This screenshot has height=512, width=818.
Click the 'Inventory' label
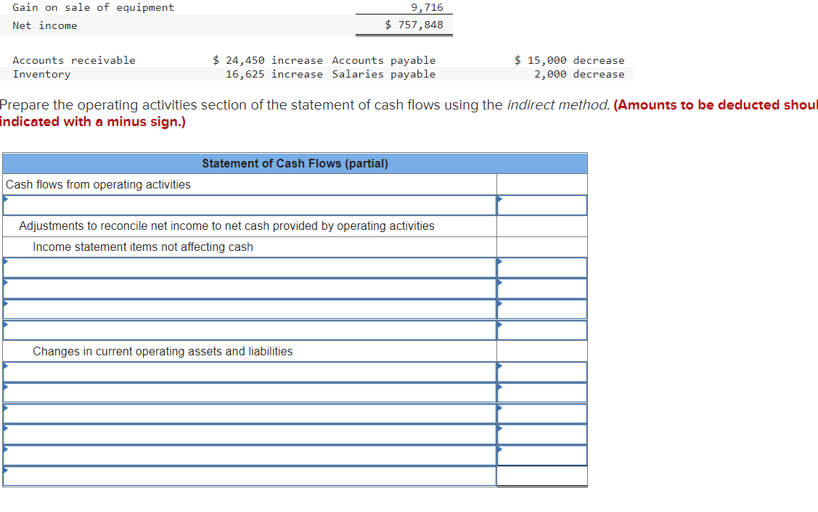pyautogui.click(x=42, y=74)
